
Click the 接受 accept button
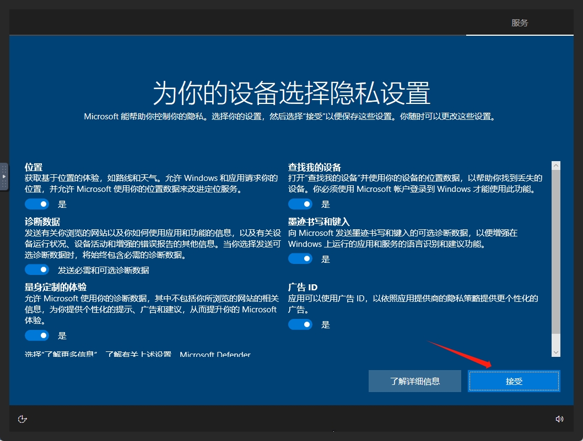click(514, 381)
